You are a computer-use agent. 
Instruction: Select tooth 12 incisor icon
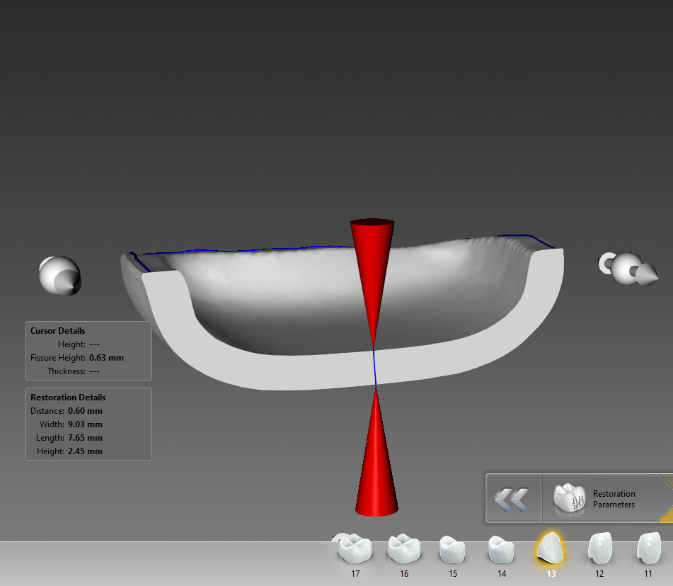pyautogui.click(x=599, y=548)
